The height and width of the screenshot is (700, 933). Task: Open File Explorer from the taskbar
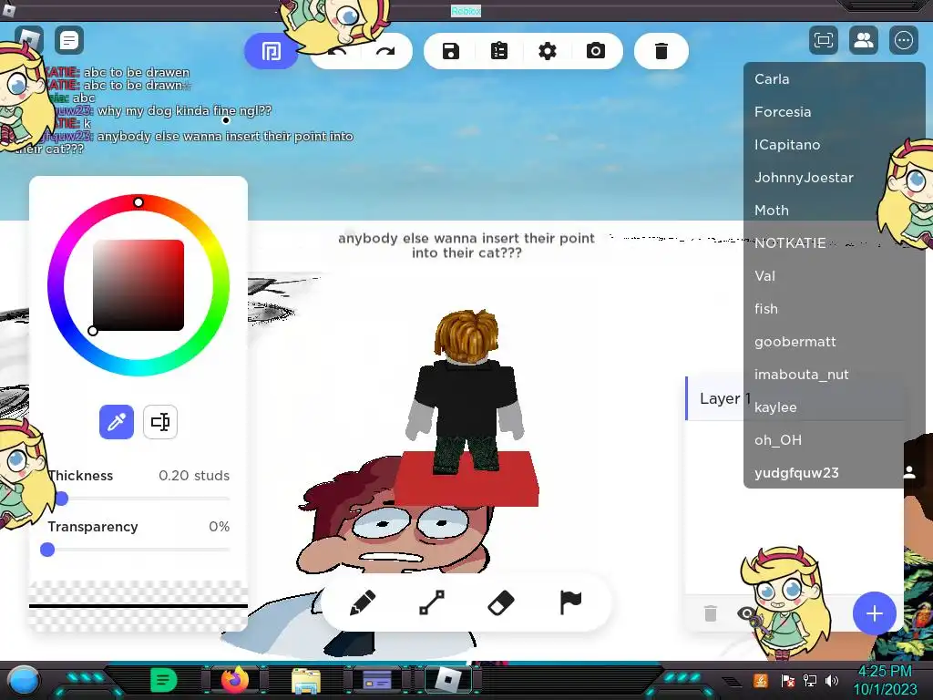click(306, 680)
